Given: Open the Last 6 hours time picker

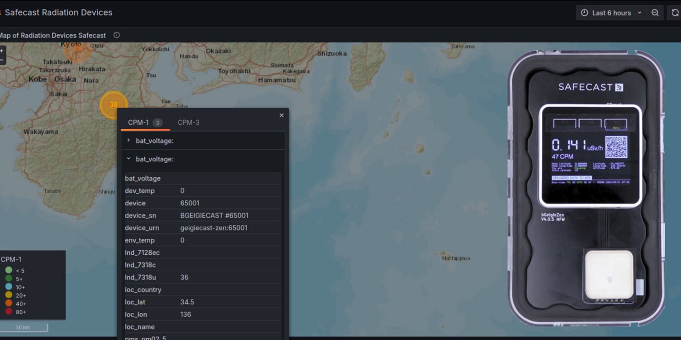Looking at the screenshot, I should tap(611, 13).
